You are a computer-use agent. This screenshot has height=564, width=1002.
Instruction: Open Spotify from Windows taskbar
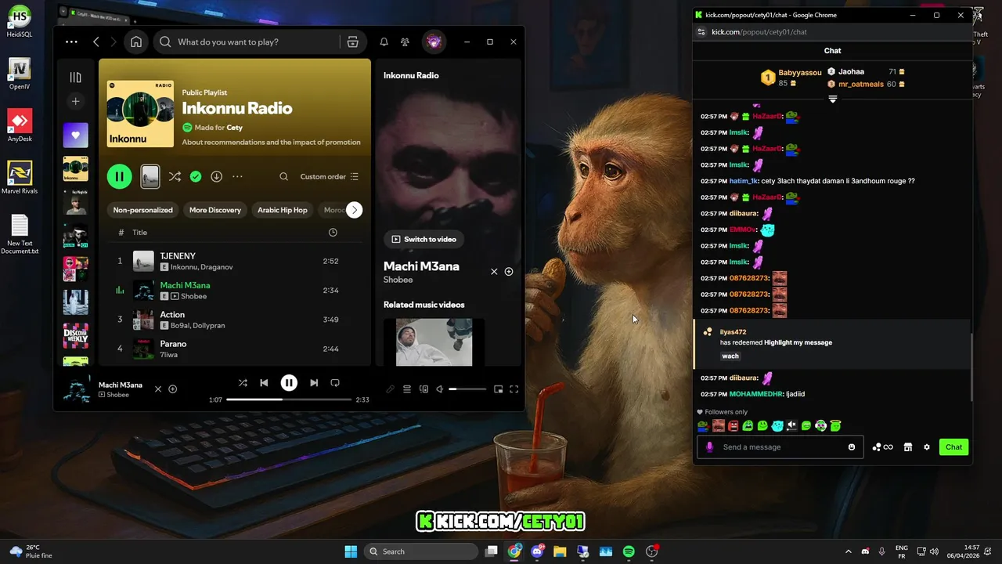tap(629, 551)
